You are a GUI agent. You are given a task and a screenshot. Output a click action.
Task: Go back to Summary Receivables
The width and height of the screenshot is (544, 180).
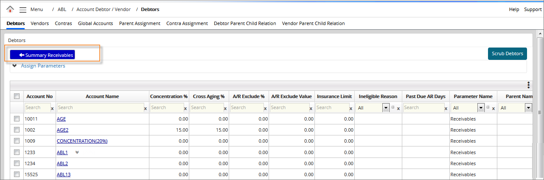coord(42,55)
